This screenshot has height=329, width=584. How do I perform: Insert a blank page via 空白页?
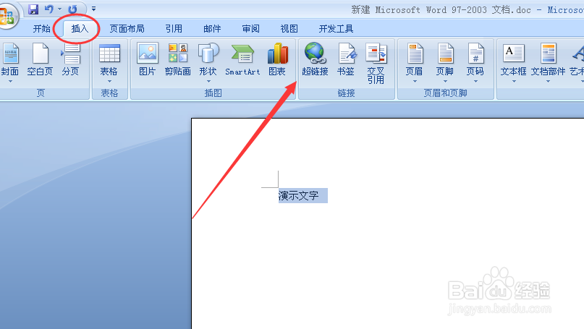tap(40, 59)
